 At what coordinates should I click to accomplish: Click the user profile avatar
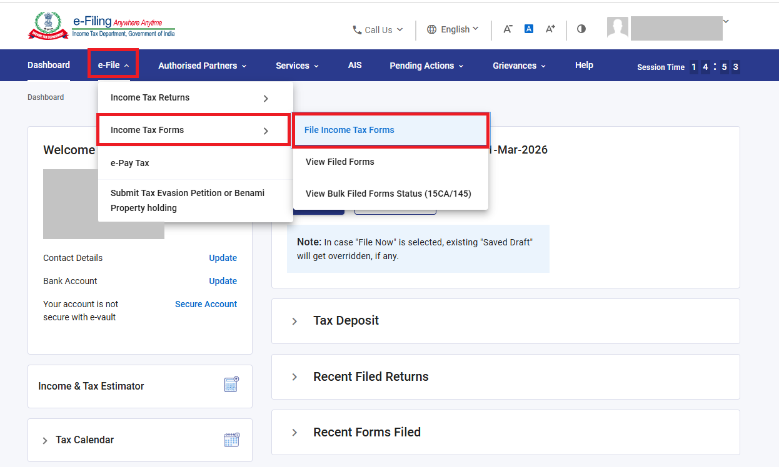point(618,28)
